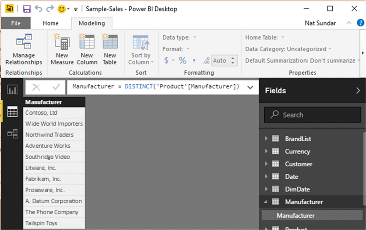Apply percentage format icon
This screenshot has height=230, width=366.
(183, 61)
